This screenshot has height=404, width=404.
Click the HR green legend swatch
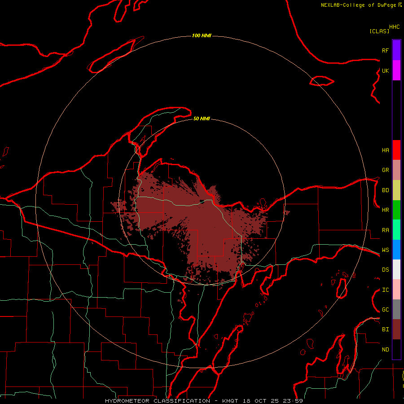pos(396,210)
